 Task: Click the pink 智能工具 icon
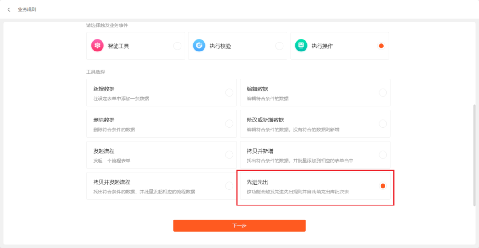point(98,46)
